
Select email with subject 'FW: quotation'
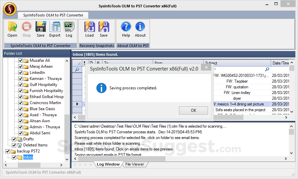tap(237, 87)
